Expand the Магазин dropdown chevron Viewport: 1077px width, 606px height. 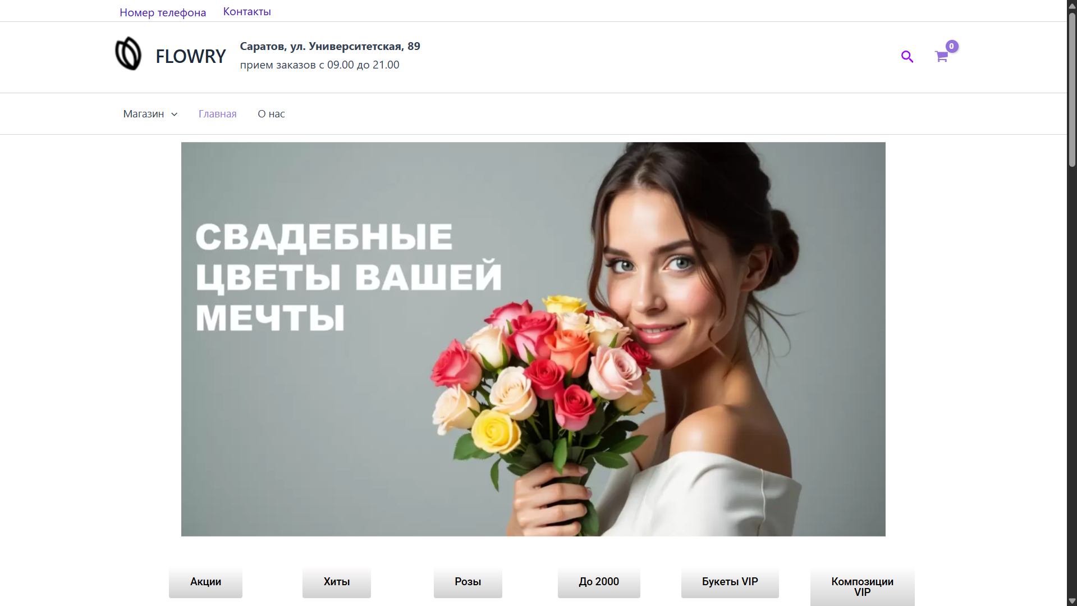(175, 114)
